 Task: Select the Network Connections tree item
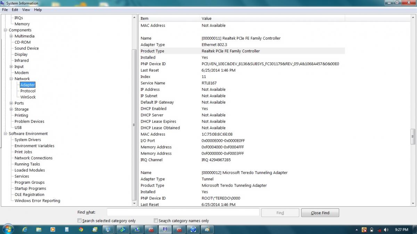(34, 158)
